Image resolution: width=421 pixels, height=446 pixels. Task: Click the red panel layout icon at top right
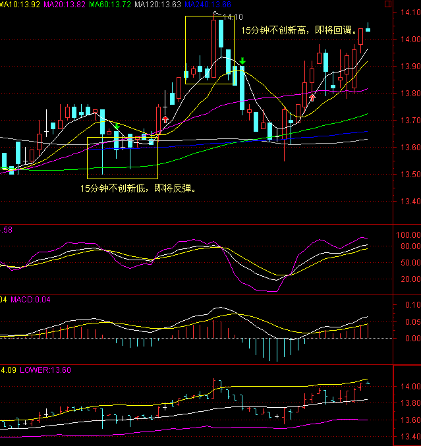tap(388, 4)
